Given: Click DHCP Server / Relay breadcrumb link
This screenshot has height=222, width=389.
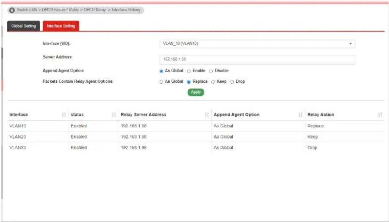Looking at the screenshot, I should 60,10.
